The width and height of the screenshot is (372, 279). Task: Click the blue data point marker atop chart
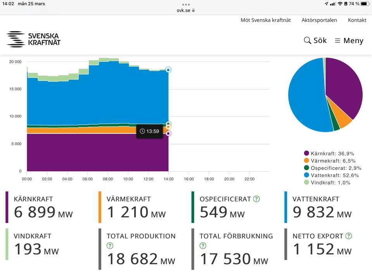coord(168,70)
